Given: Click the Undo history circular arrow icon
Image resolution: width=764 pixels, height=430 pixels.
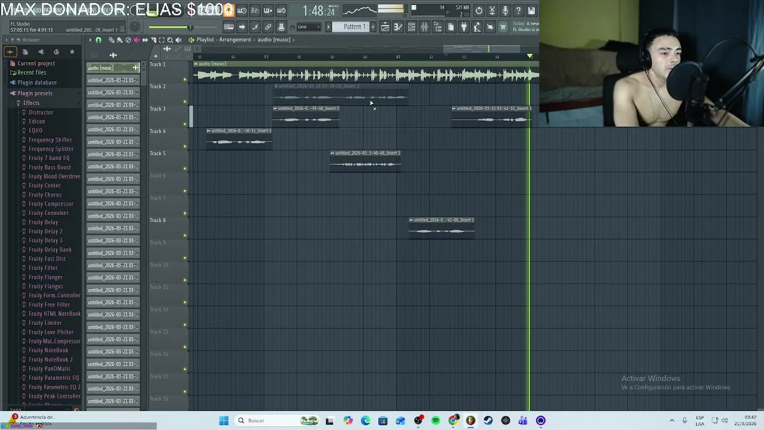Looking at the screenshot, I should [x=479, y=11].
